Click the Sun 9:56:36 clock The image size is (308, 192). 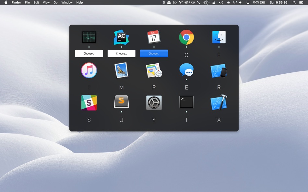(278, 2)
